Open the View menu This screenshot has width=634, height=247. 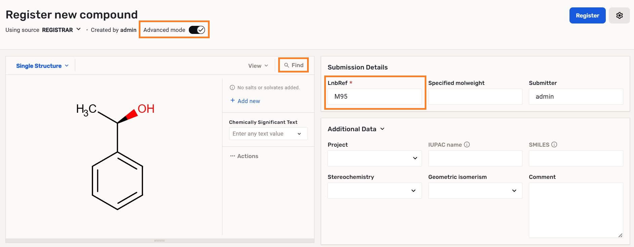coord(258,66)
